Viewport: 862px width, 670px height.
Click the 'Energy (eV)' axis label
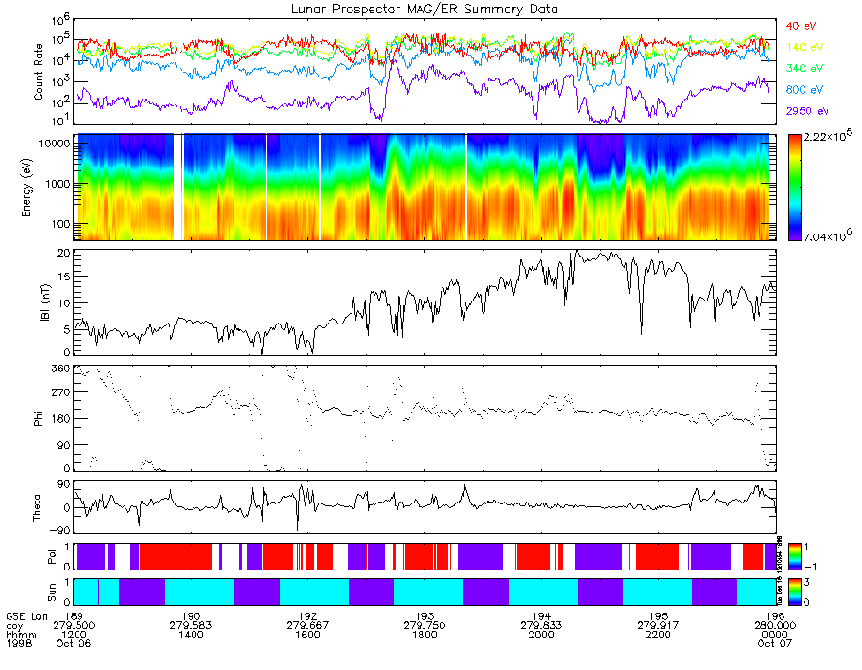[26, 188]
